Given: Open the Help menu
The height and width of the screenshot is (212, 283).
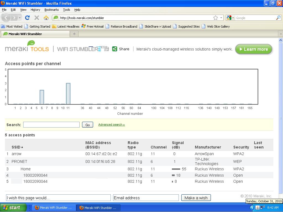Looking at the screenshot, I should tap(77, 10).
